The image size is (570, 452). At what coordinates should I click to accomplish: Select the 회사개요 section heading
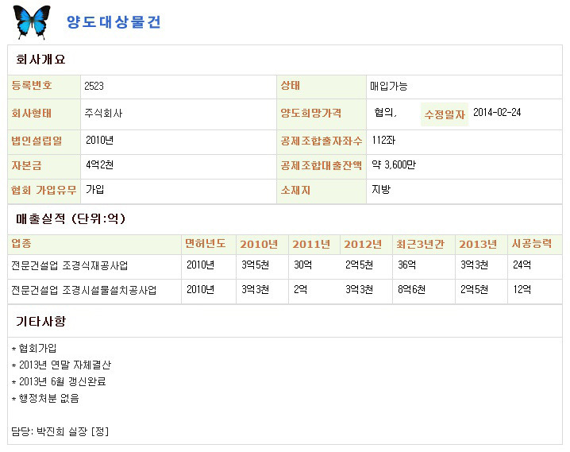[x=40, y=60]
